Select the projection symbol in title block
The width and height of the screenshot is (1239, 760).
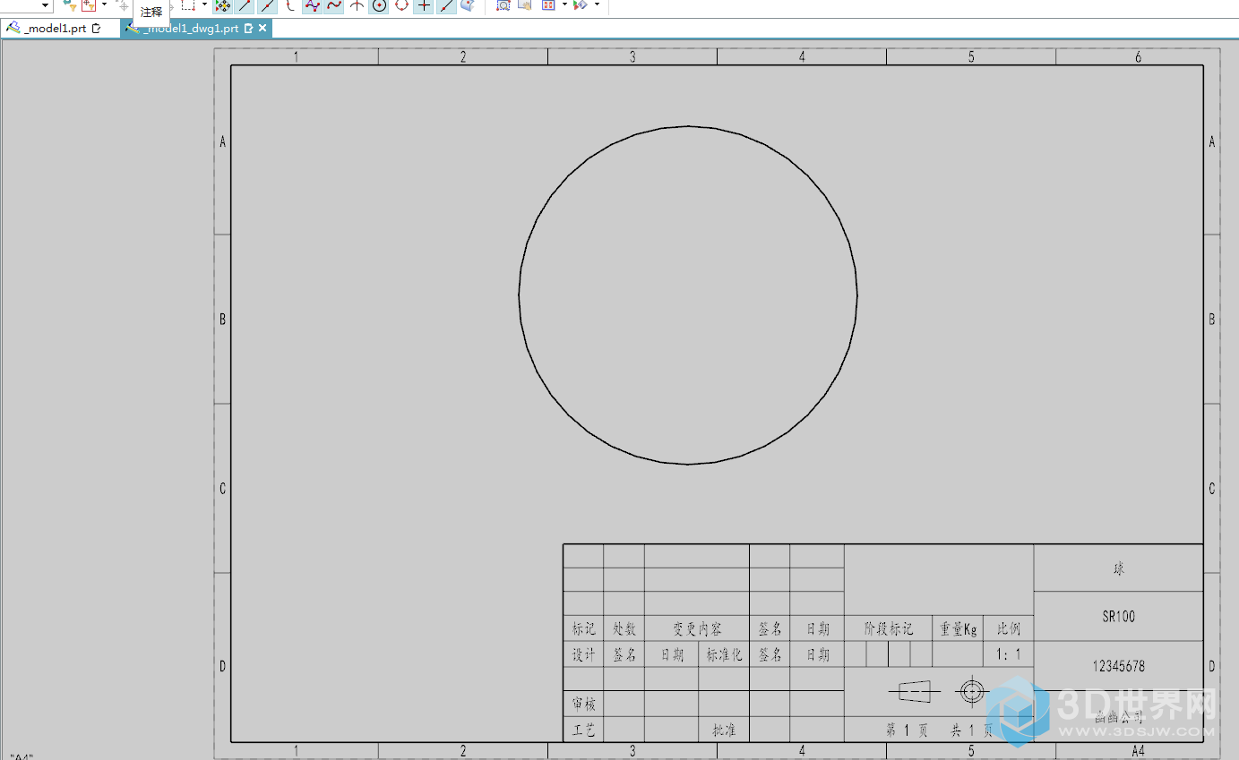(938, 691)
